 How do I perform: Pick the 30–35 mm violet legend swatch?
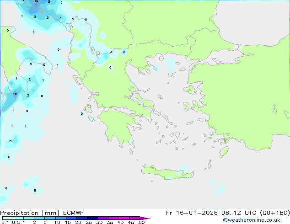click(x=103, y=218)
